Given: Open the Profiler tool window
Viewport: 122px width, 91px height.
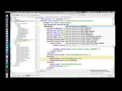Looking at the screenshot, I should point(23,75).
